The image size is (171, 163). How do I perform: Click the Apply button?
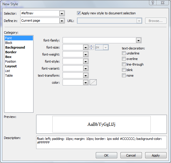156,155
